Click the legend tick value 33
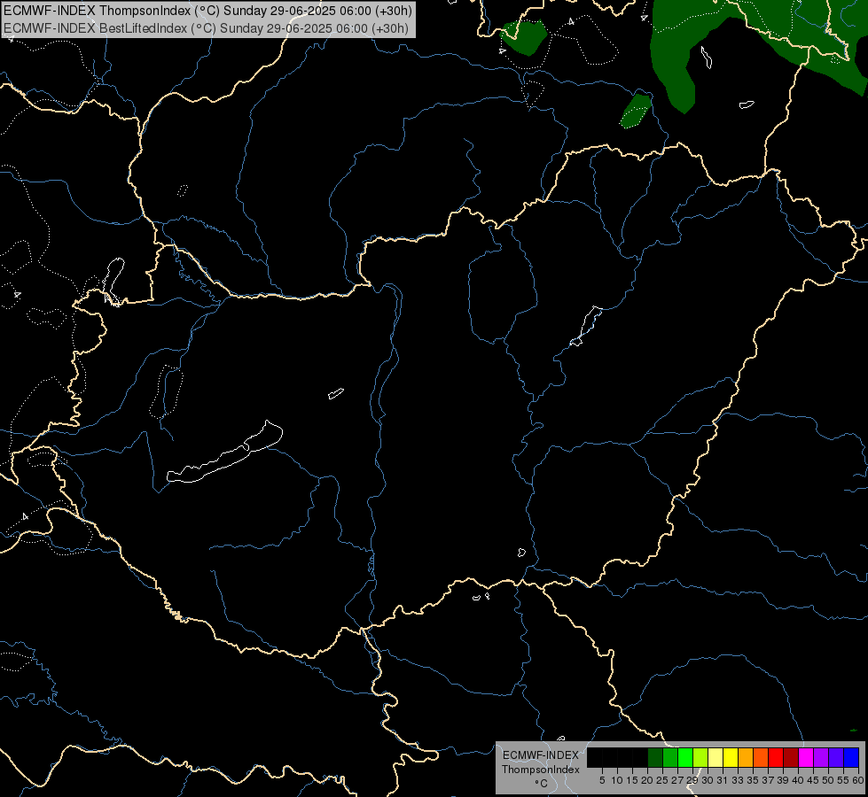Image resolution: width=868 pixels, height=797 pixels. [738, 780]
